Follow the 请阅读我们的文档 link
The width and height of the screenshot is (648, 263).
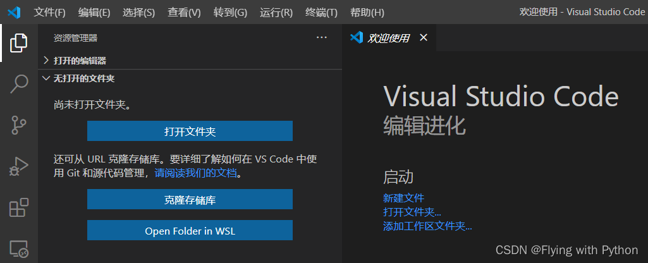click(196, 173)
